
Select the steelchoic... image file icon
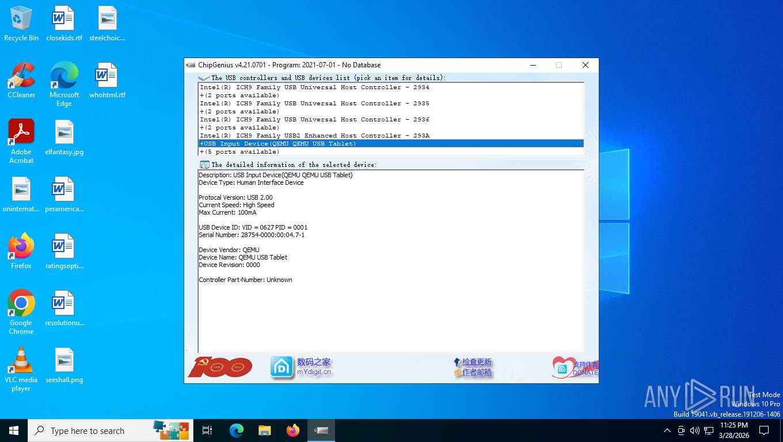pos(107,24)
